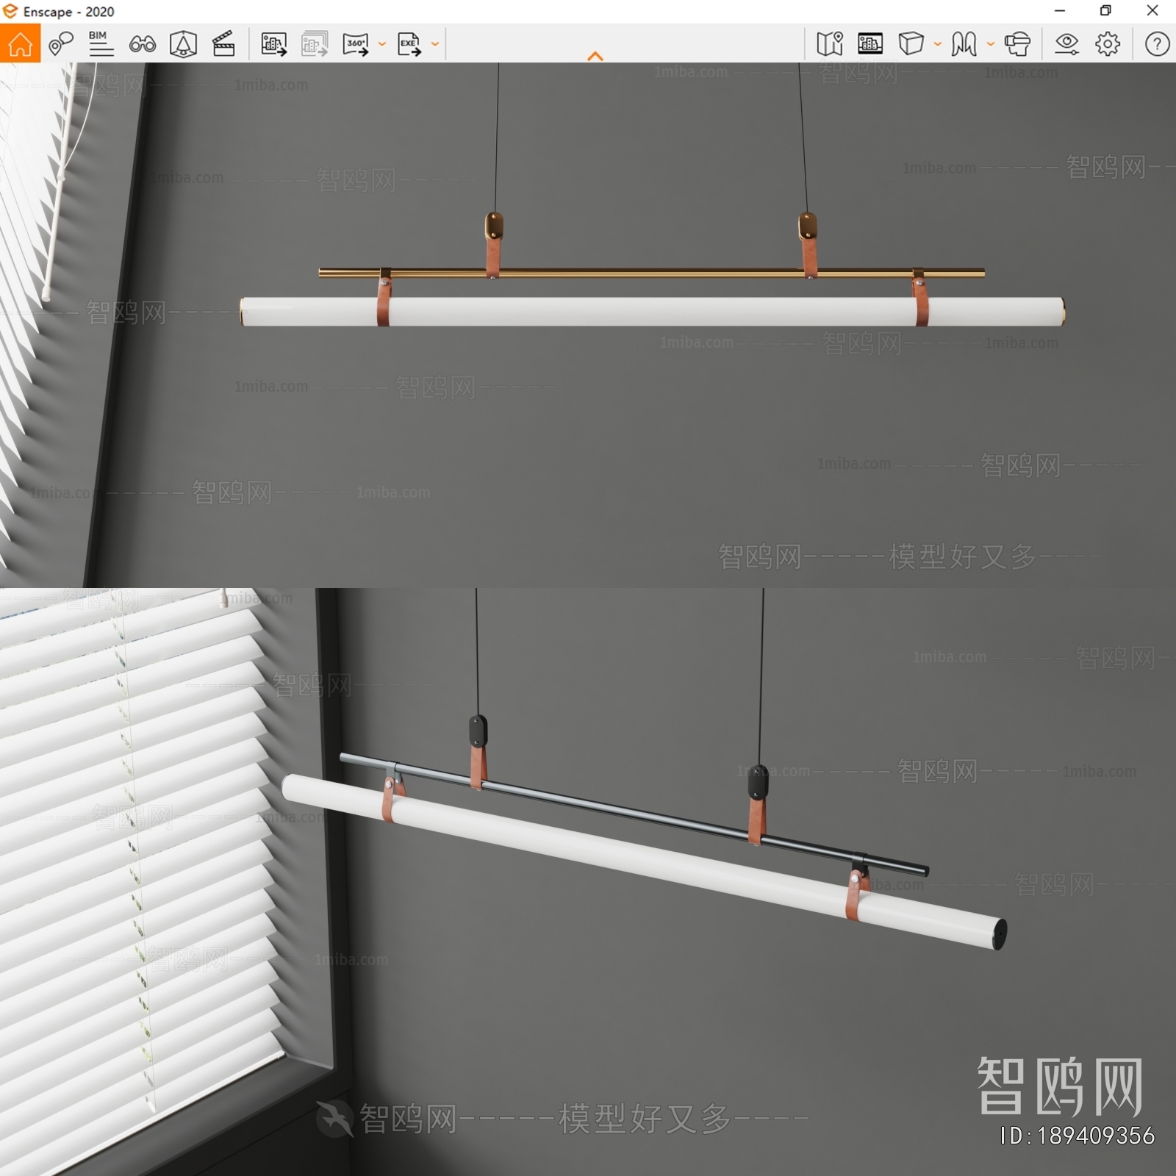This screenshot has height=1176, width=1176.
Task: Click the Screenshot export icon
Action: [x=274, y=44]
